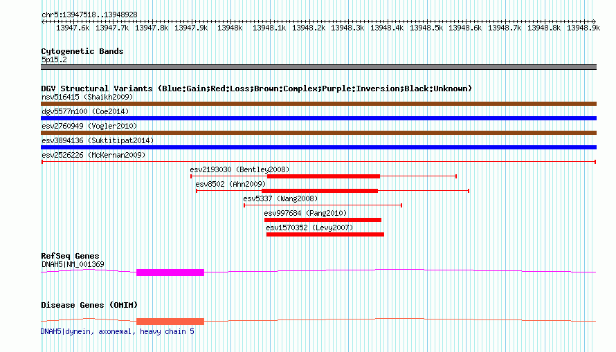Click the DGV Structural Variants track title
This screenshot has width=616, height=352.
pos(256,89)
